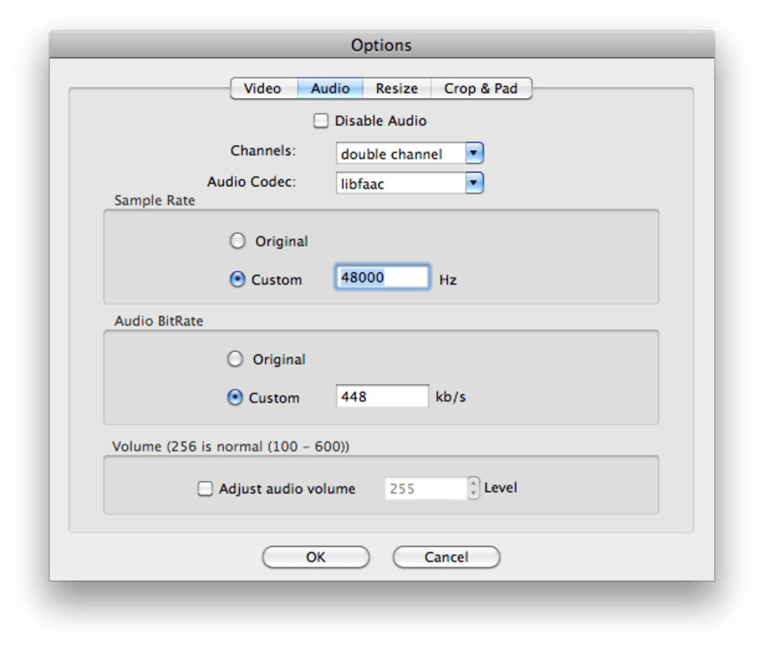Viewport: 764px width, 649px height.
Task: Open the Resize tab
Action: [397, 88]
